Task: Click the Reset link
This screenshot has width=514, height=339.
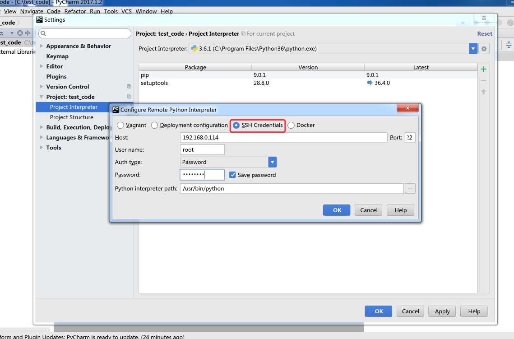Action: (485, 33)
